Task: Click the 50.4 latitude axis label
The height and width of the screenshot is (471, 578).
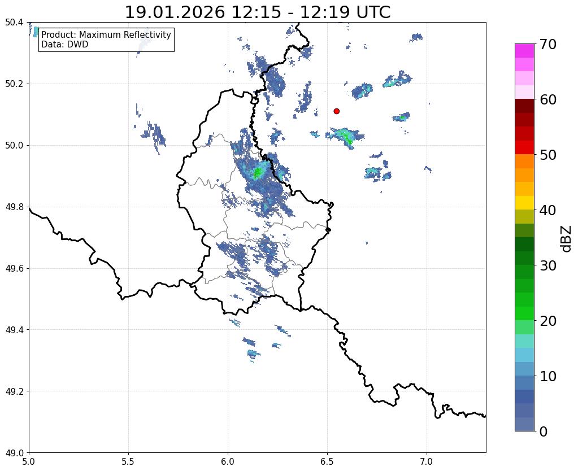Action: [14, 23]
